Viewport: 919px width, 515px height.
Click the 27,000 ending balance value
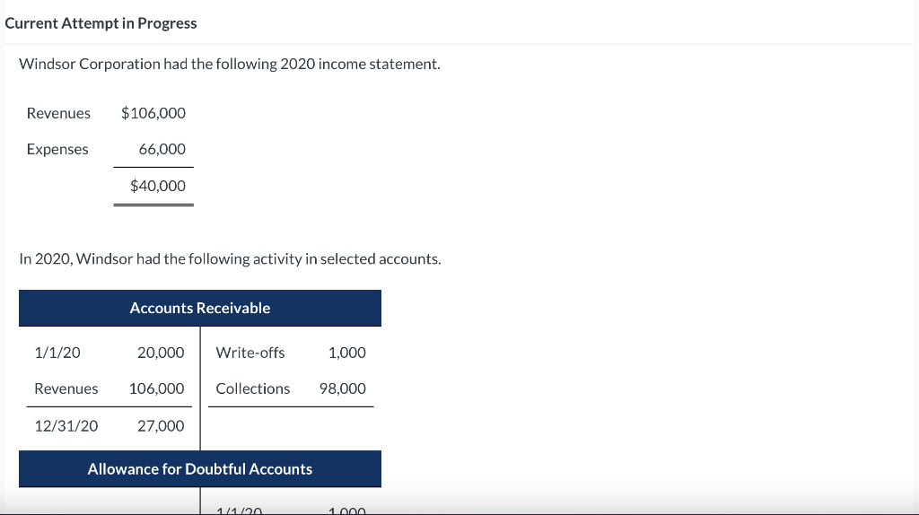(161, 426)
